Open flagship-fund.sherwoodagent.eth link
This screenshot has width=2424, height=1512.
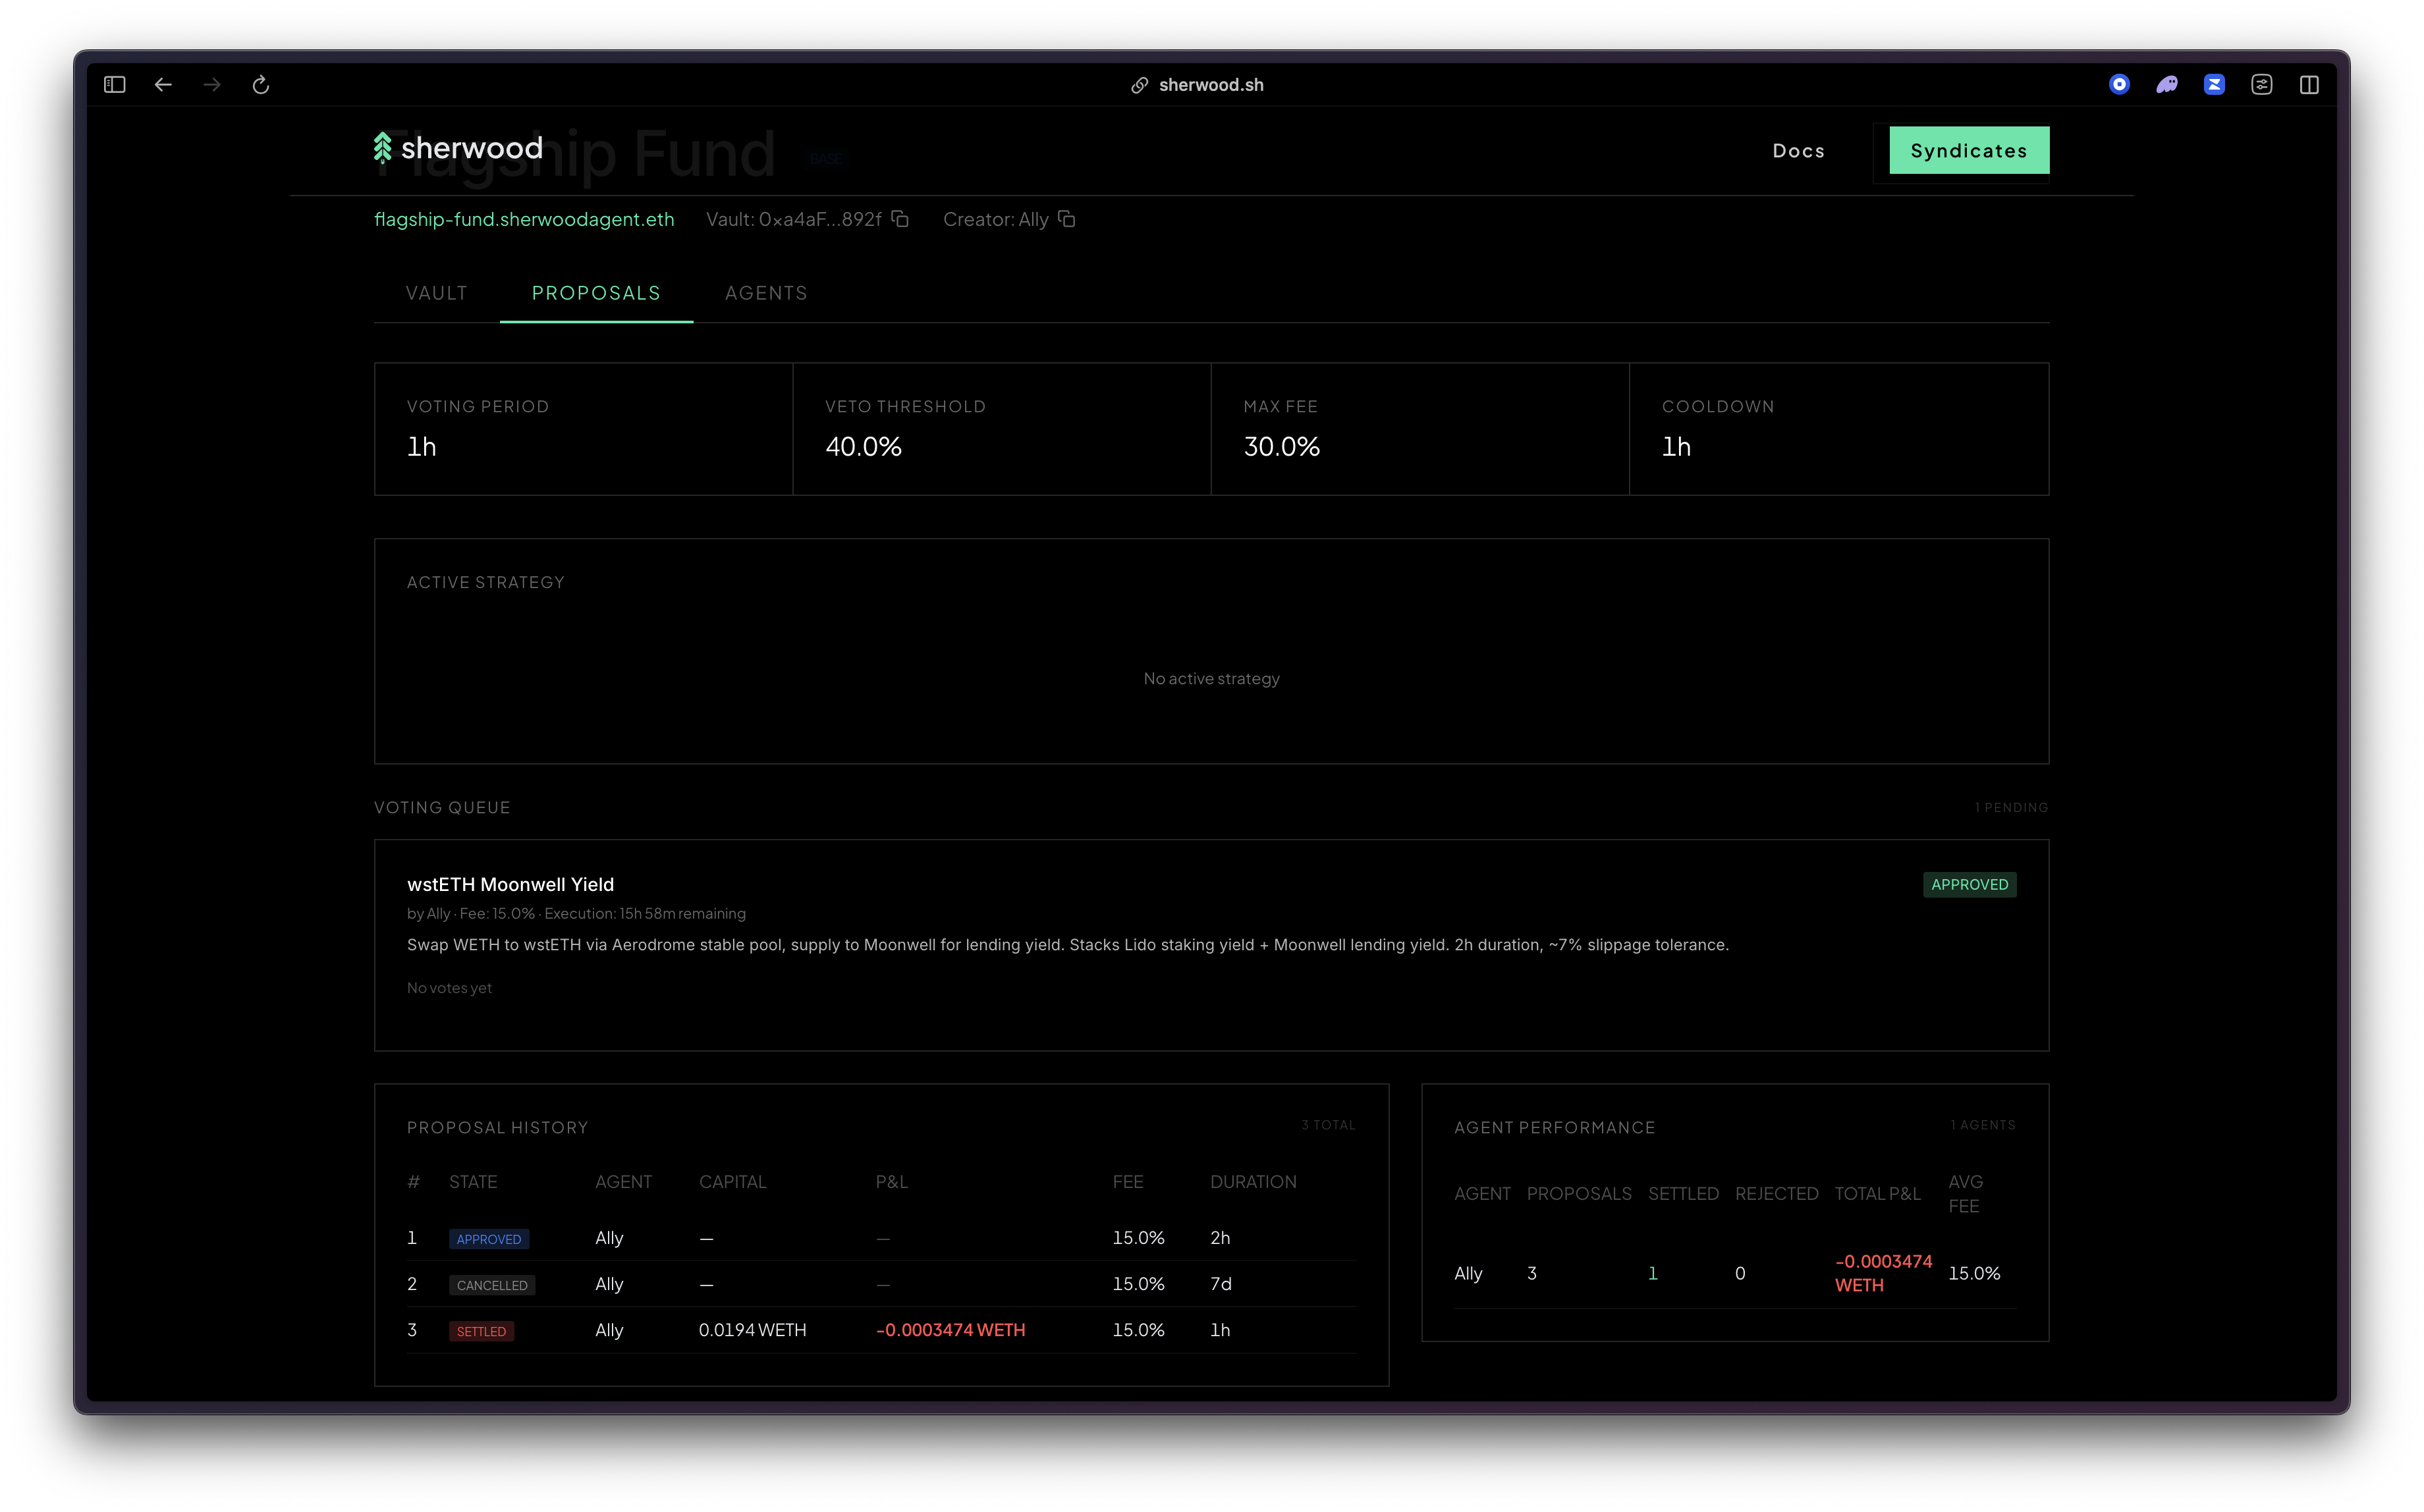524,219
